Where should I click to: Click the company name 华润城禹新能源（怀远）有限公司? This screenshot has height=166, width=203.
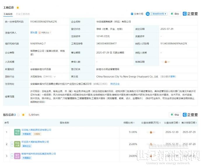coord(113,22)
